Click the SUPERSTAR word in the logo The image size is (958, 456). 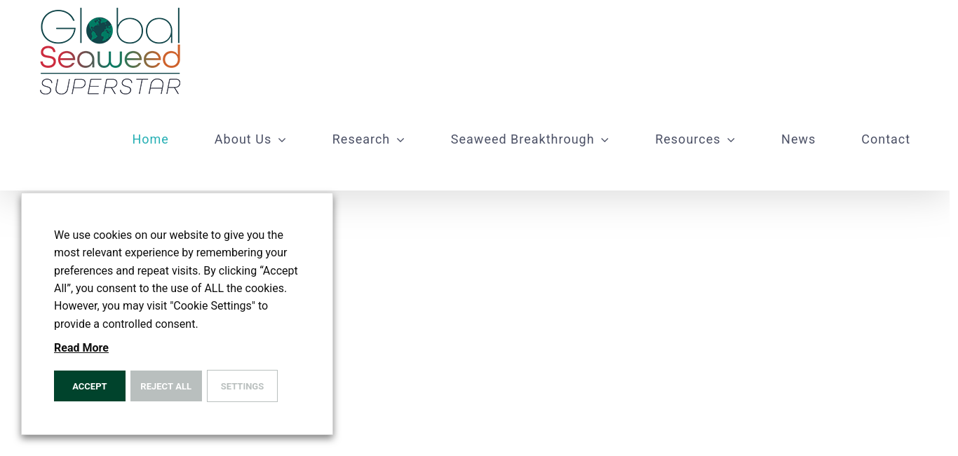click(110, 86)
